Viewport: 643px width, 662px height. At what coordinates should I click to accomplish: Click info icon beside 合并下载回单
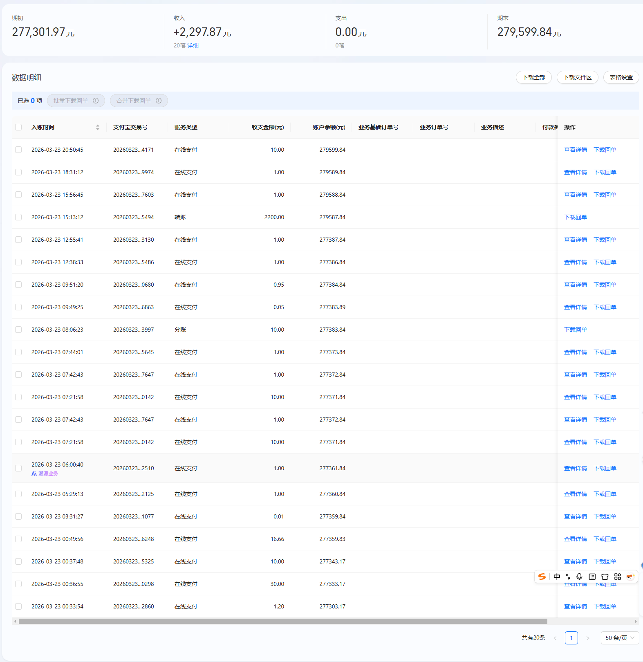point(159,101)
